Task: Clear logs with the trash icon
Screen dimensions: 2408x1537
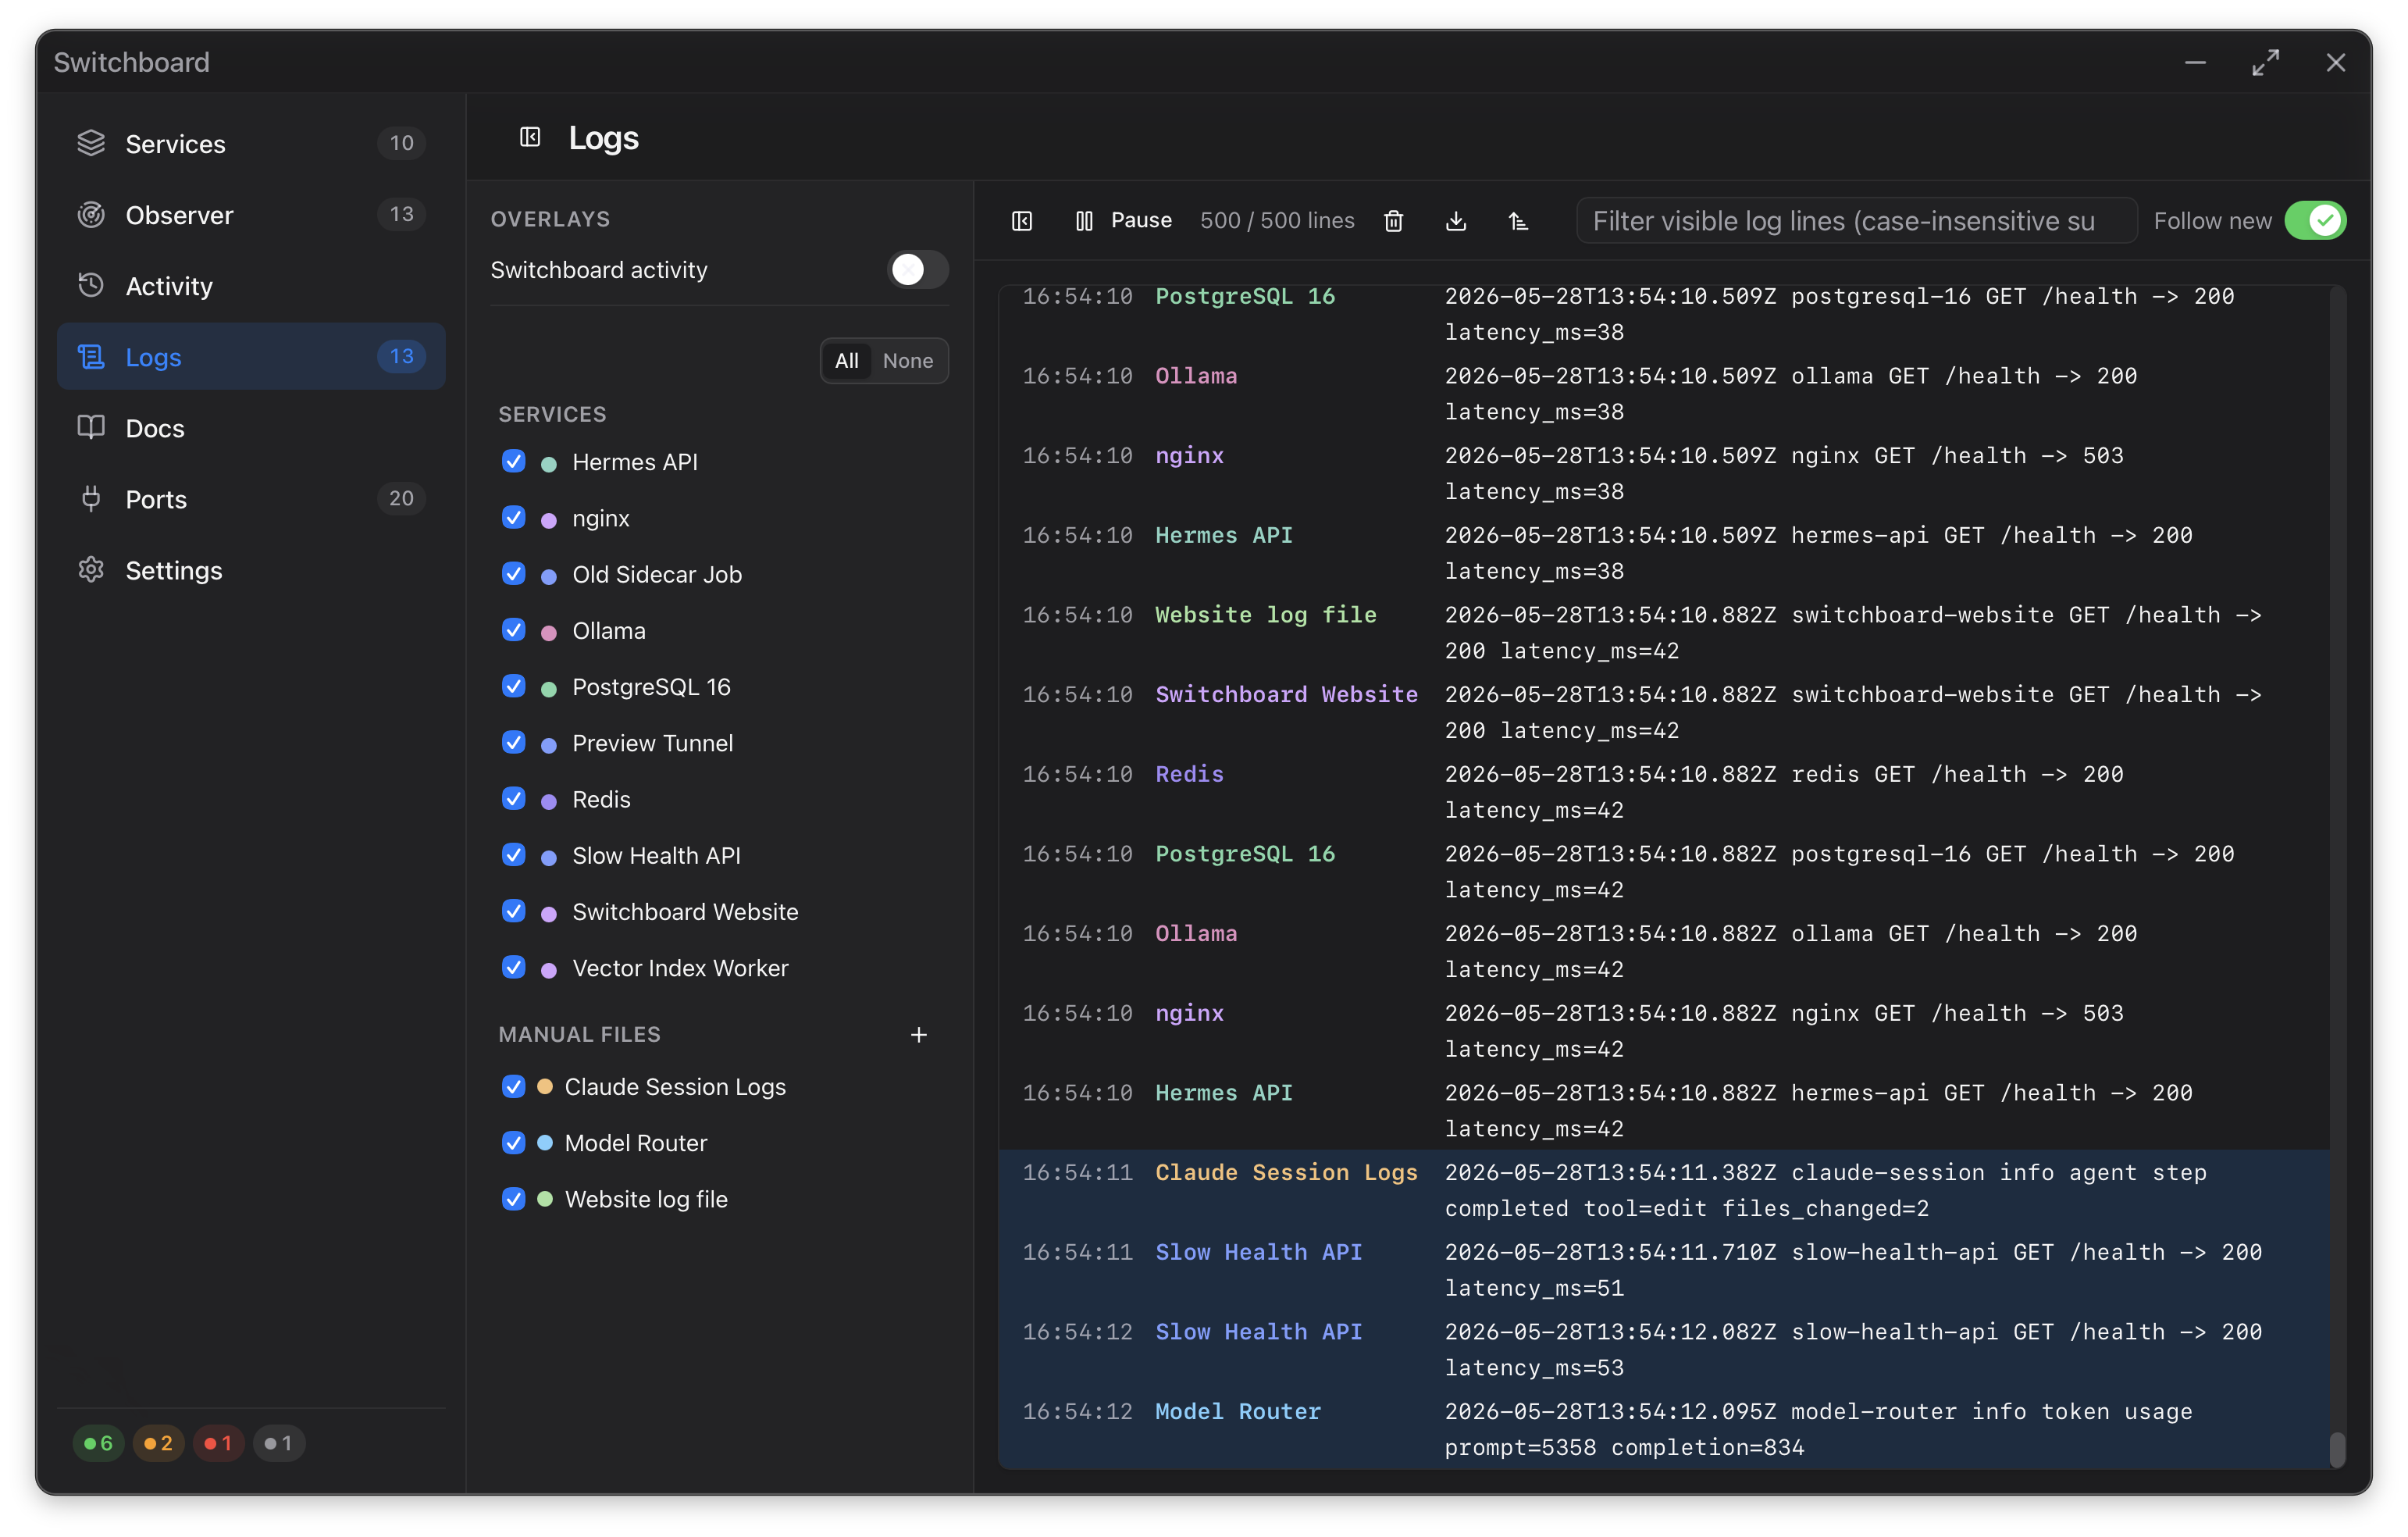Action: 1393,221
